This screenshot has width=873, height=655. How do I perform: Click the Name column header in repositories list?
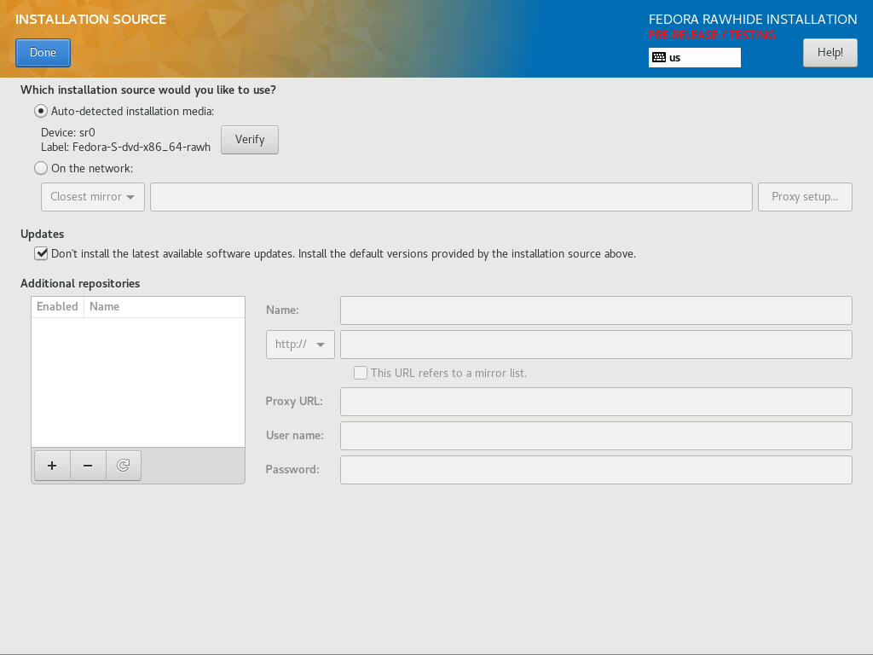165,307
